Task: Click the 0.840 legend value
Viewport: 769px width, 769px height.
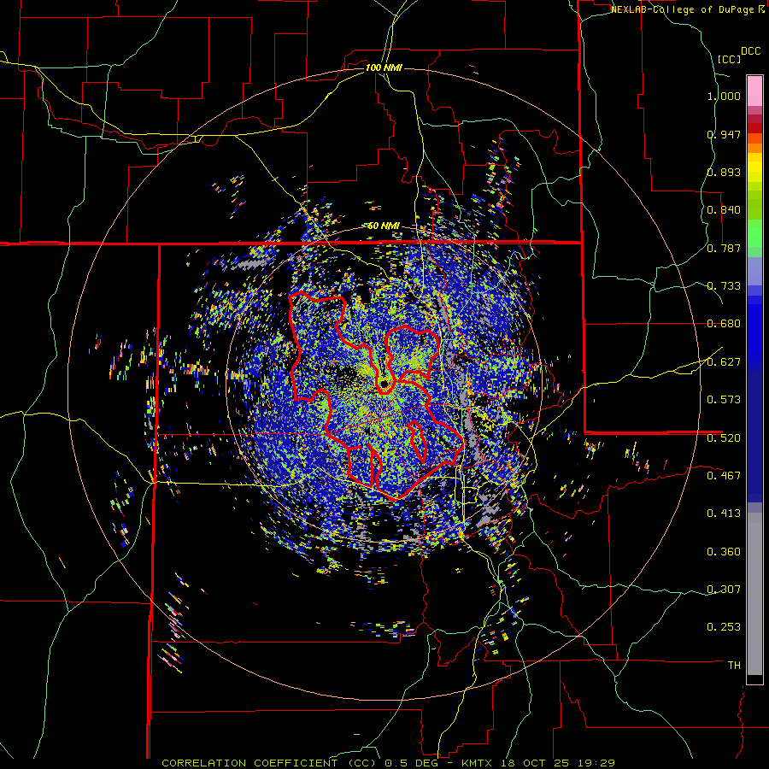Action: click(x=724, y=210)
